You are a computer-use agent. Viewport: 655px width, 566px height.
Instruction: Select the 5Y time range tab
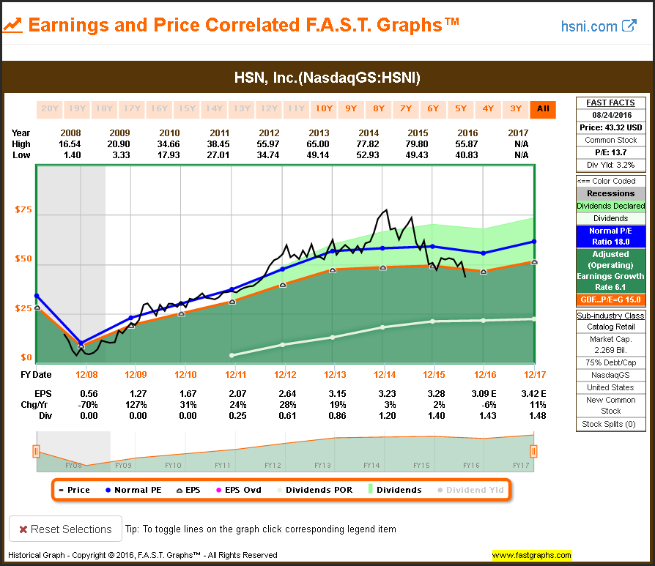[461, 109]
